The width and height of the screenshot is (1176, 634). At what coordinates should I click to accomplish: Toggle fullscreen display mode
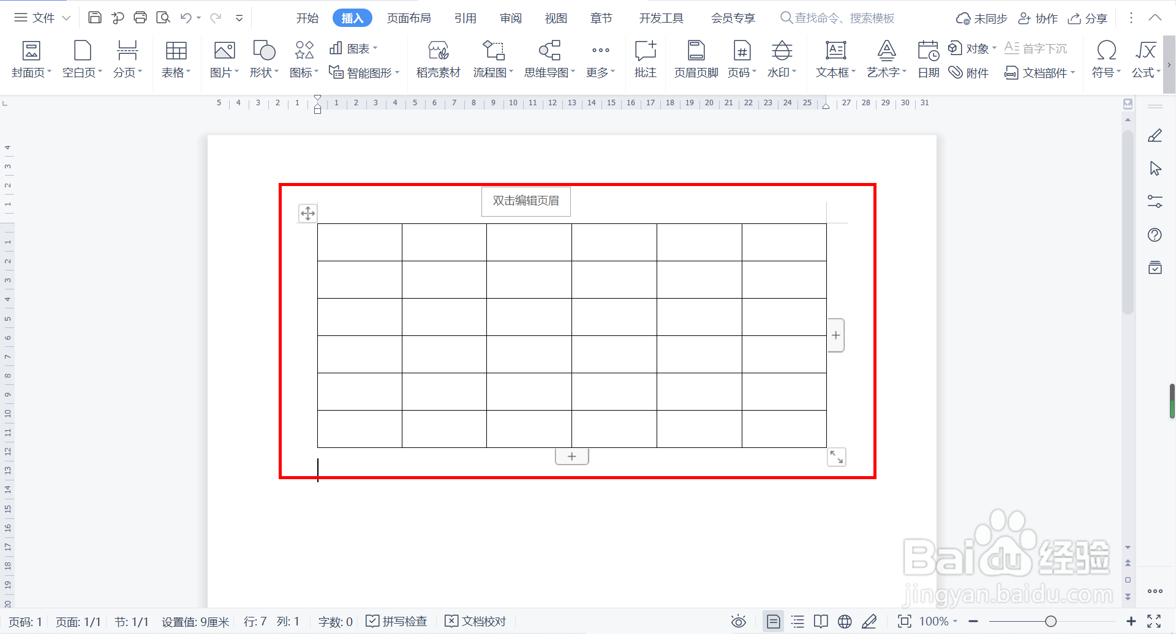click(1154, 622)
